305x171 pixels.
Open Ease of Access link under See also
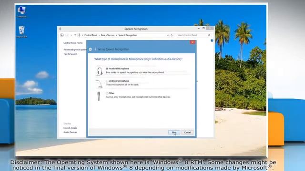coord(70,128)
